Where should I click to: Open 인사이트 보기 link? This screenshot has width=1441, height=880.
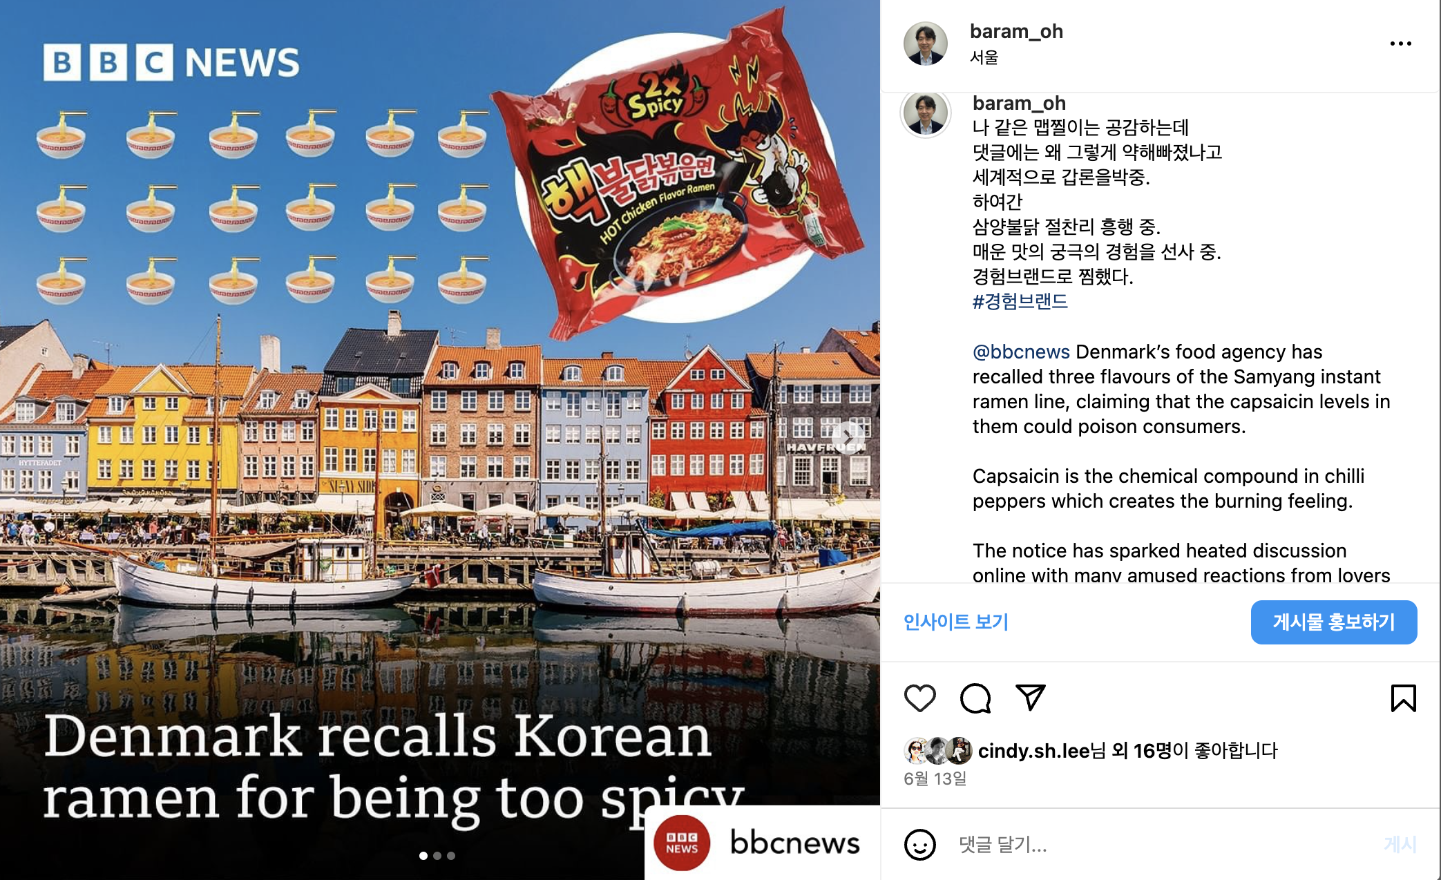pos(956,622)
